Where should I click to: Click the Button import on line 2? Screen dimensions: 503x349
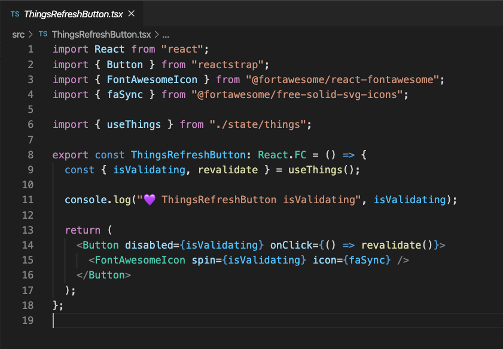coord(125,64)
